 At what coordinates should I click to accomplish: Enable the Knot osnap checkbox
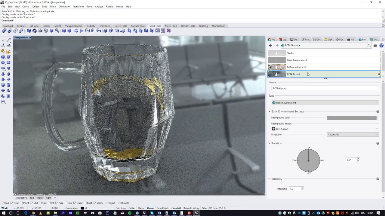[x=85, y=203]
